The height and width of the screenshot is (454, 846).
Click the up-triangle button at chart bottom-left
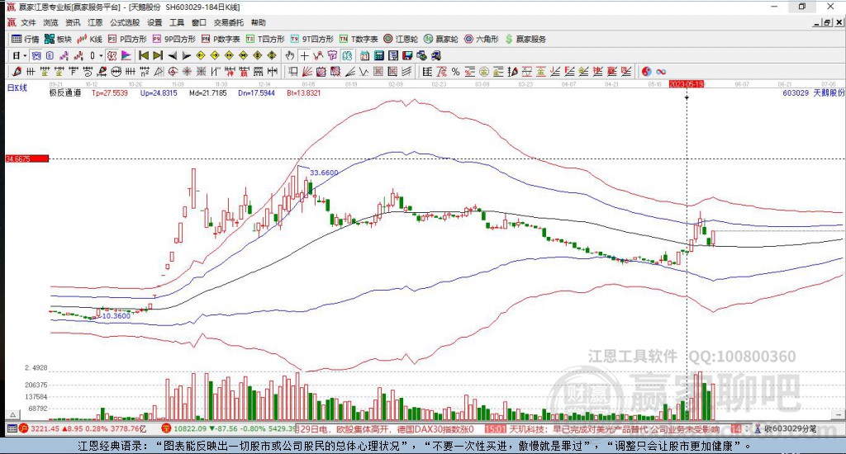tap(13, 414)
